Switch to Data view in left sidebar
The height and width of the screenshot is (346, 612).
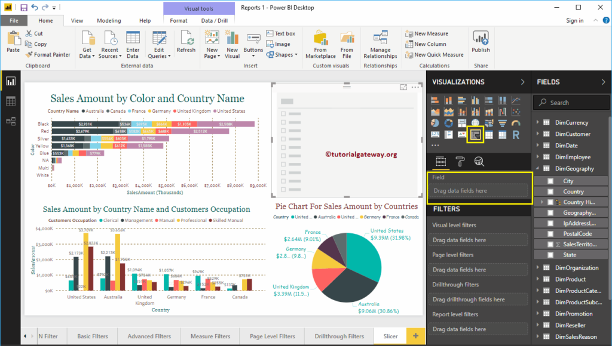11,101
